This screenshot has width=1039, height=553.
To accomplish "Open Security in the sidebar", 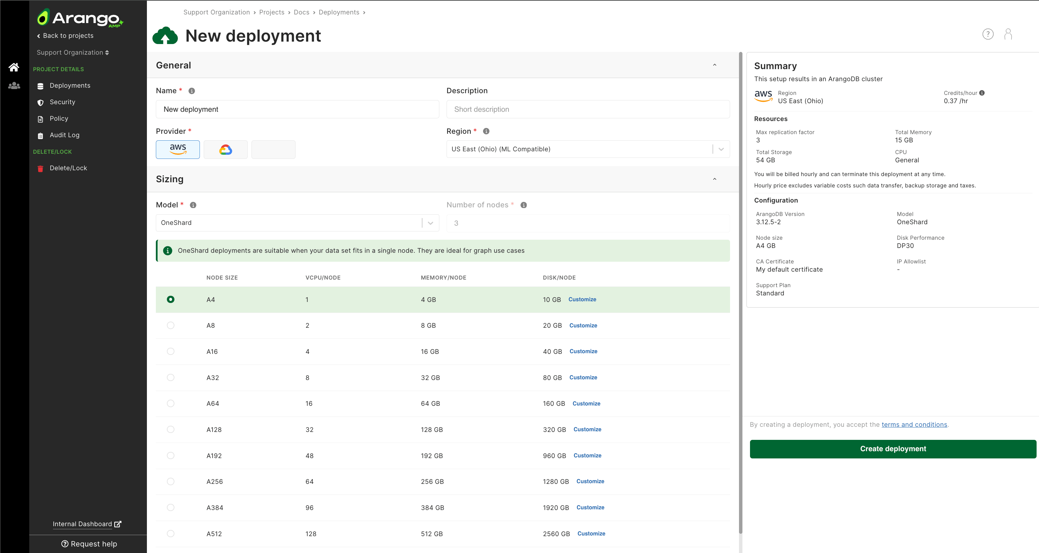I will 63,102.
